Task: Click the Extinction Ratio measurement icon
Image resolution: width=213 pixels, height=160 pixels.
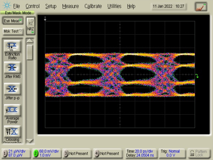Action: pyautogui.click(x=12, y=46)
